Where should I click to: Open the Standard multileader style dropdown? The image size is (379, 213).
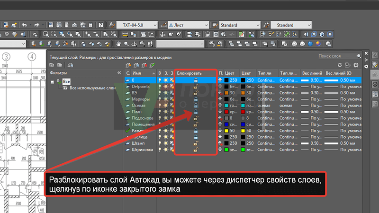(x=309, y=25)
